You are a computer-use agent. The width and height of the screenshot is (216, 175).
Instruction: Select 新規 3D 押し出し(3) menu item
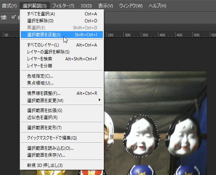(62, 165)
